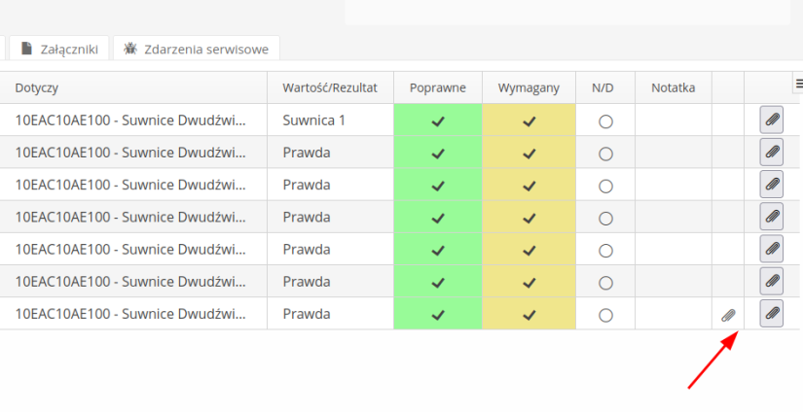Select the N/D radio in the last row
Viewport: 803px width, 412px height.
coord(605,315)
